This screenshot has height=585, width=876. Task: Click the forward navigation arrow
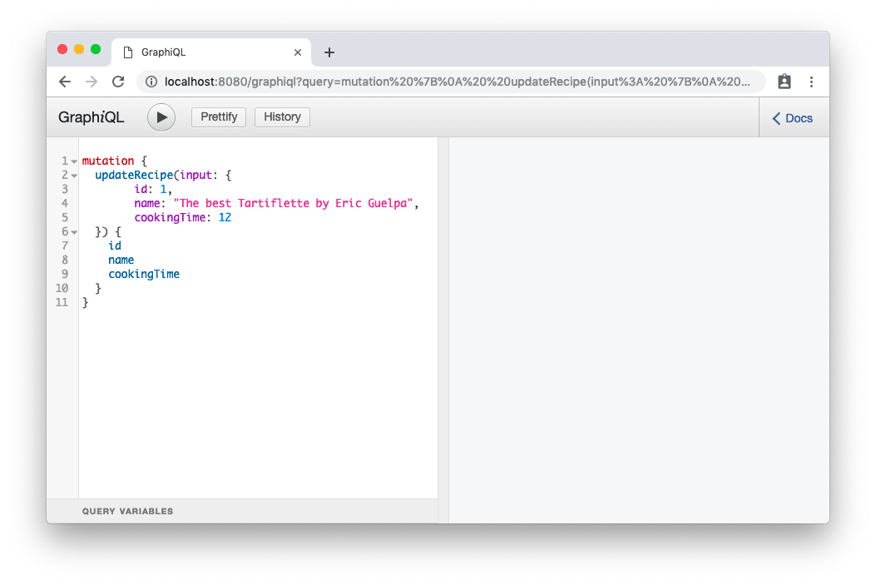click(91, 82)
